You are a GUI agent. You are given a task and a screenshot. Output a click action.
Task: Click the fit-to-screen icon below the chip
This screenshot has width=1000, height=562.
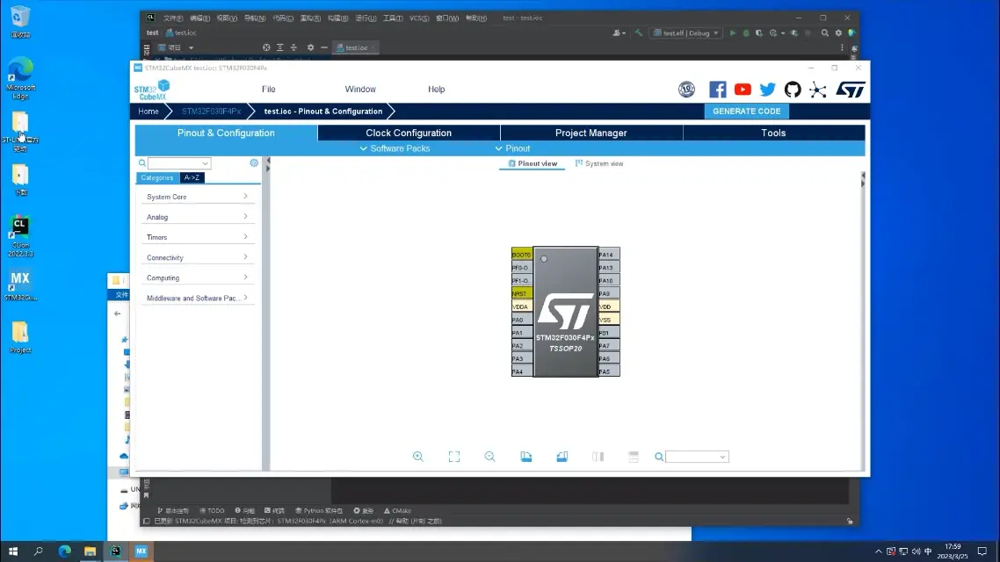click(x=454, y=457)
